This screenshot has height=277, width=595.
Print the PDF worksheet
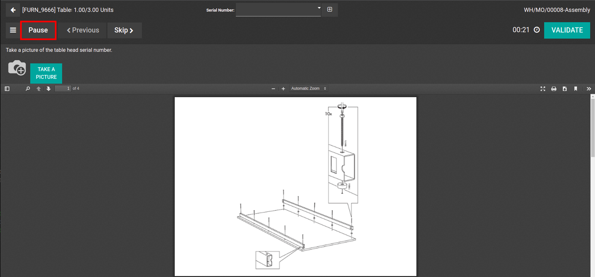554,89
